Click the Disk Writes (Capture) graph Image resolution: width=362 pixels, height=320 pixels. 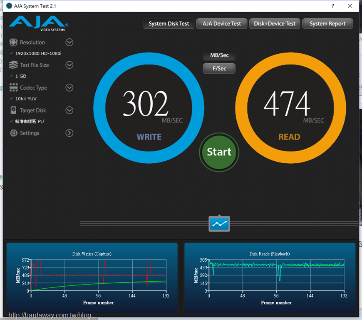pyautogui.click(x=92, y=277)
